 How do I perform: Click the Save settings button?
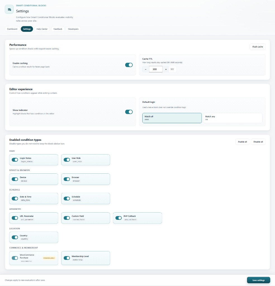[x=259, y=280]
